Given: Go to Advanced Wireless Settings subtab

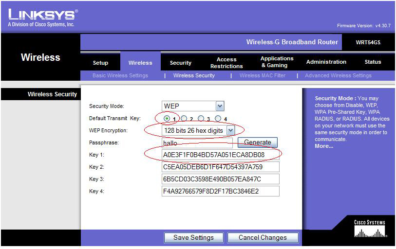Looking at the screenshot, I should coord(338,75).
